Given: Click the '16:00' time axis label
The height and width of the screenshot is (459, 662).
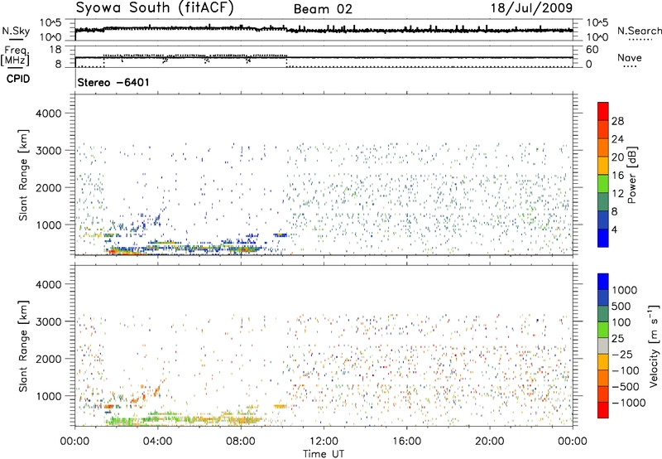Looking at the screenshot, I should [x=407, y=442].
